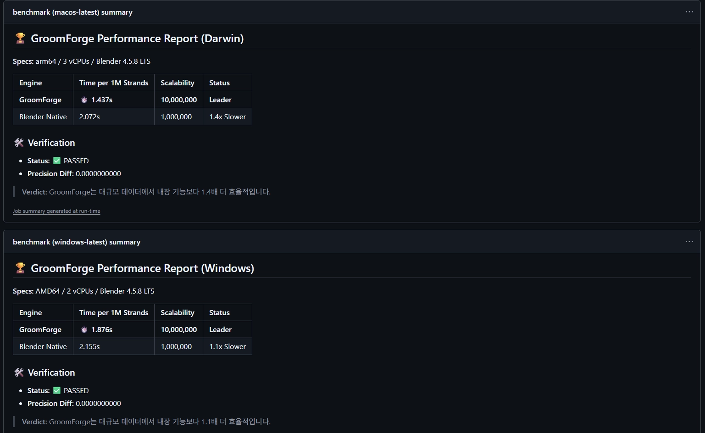Click the GroomForge engine cell in the Windows table
Viewport: 705px width, 433px height.
(x=43, y=329)
